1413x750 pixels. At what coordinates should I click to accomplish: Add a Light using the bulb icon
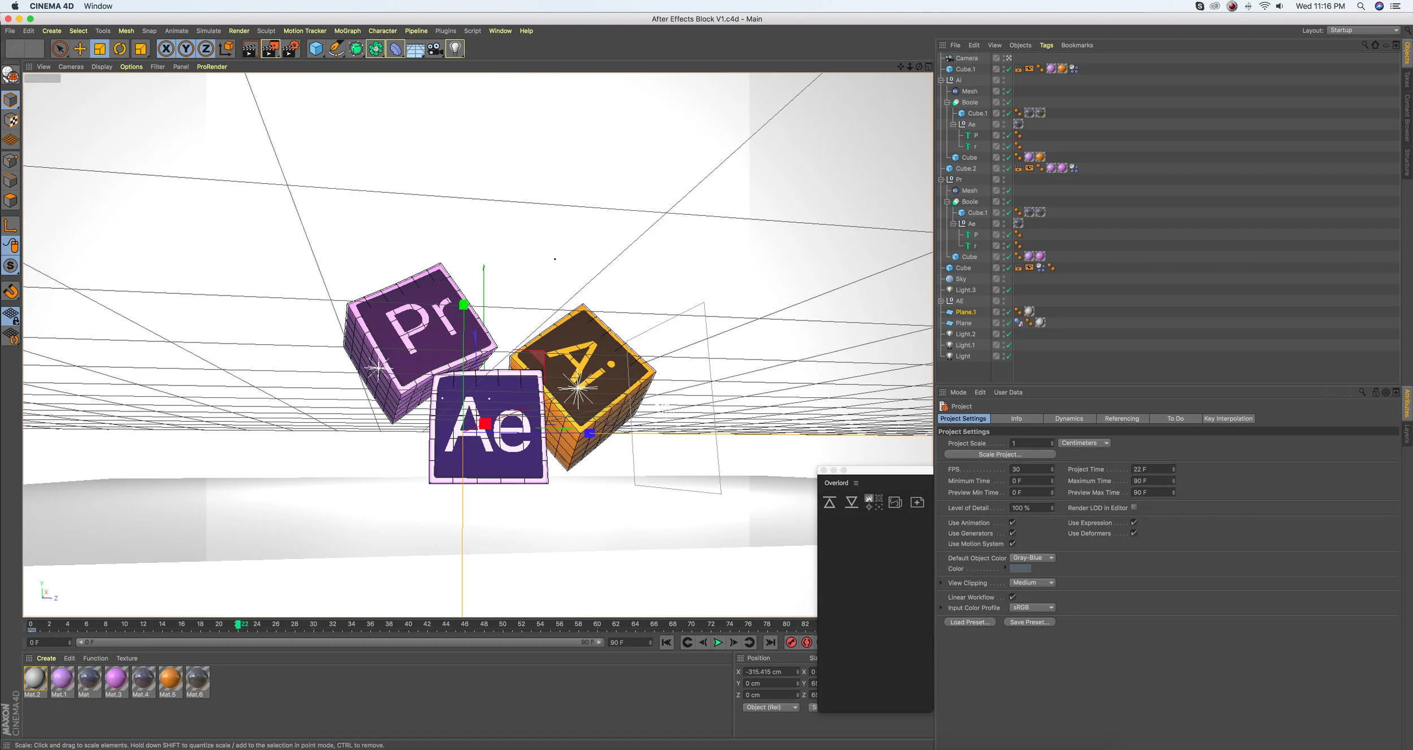[455, 49]
